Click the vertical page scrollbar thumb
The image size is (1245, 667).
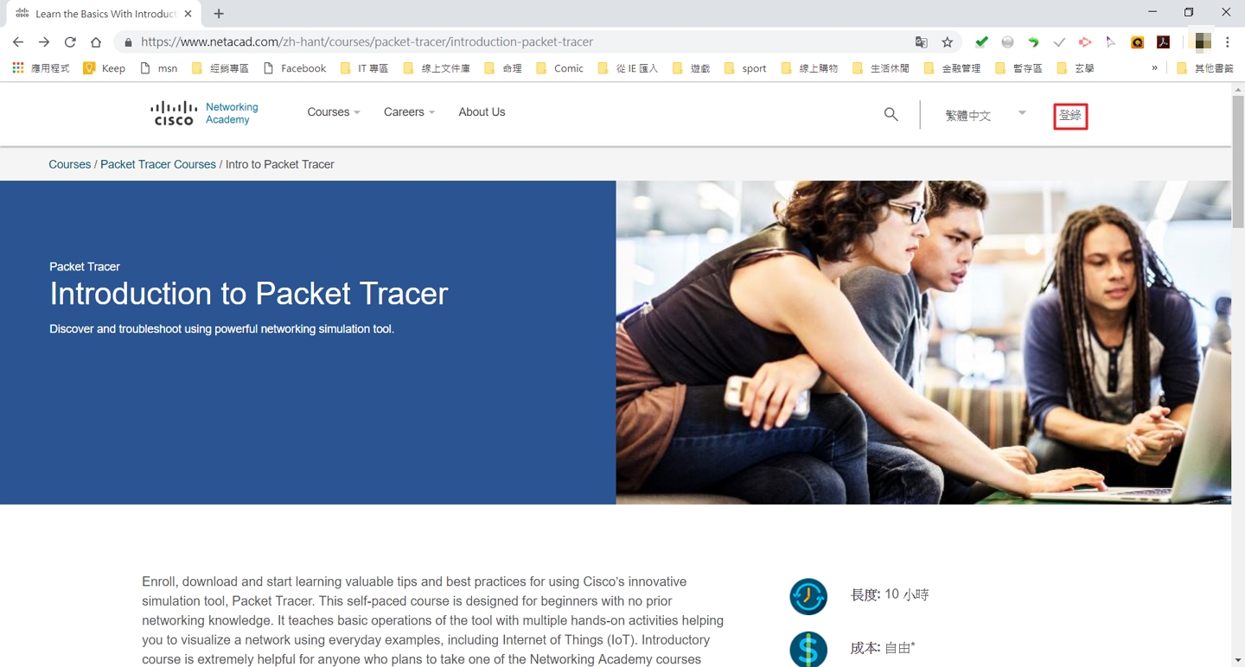(x=1238, y=162)
